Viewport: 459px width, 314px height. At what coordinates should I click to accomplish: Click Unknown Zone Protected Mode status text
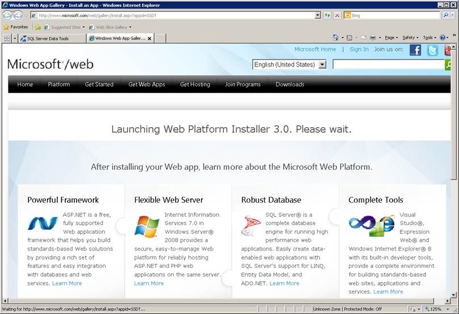coord(347,309)
